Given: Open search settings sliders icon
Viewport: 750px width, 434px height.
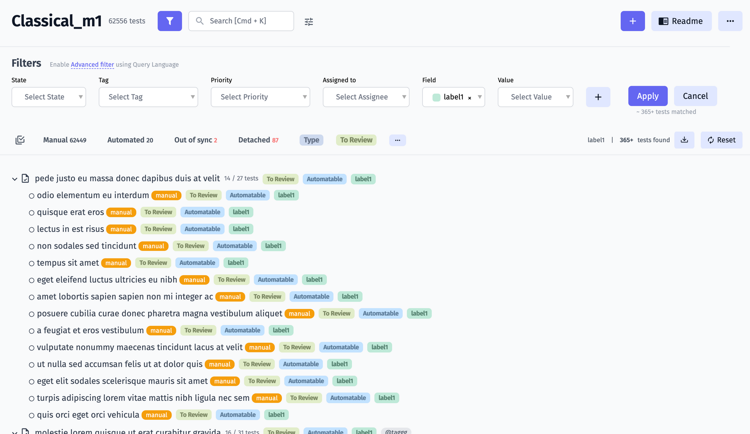Looking at the screenshot, I should 309,22.
